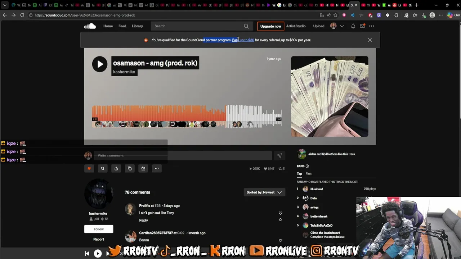Image resolution: width=461 pixels, height=259 pixels.
Task: Open the Copilot Chat button
Action: (x=453, y=15)
